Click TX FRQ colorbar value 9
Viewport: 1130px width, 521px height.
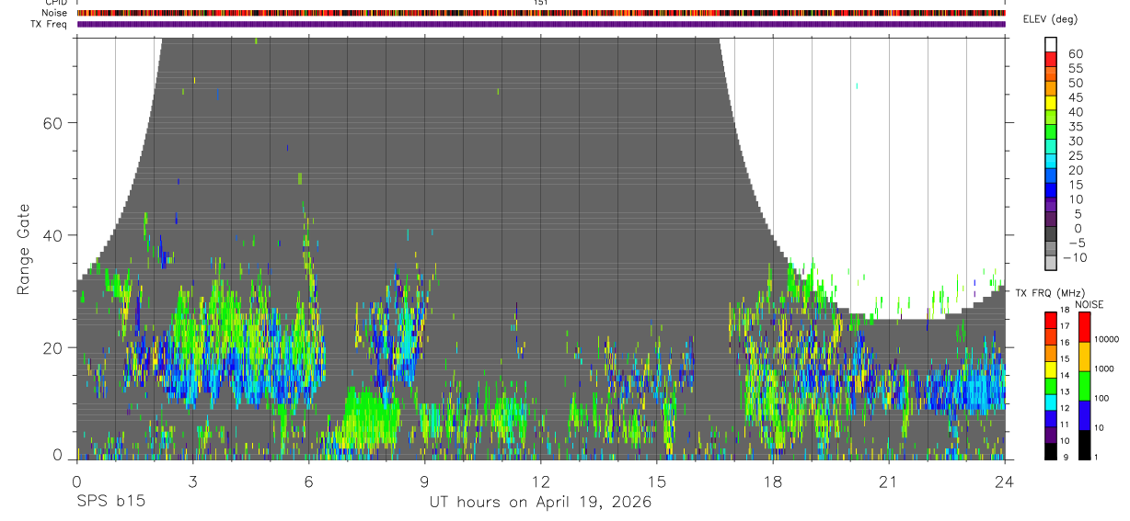coord(1067,457)
